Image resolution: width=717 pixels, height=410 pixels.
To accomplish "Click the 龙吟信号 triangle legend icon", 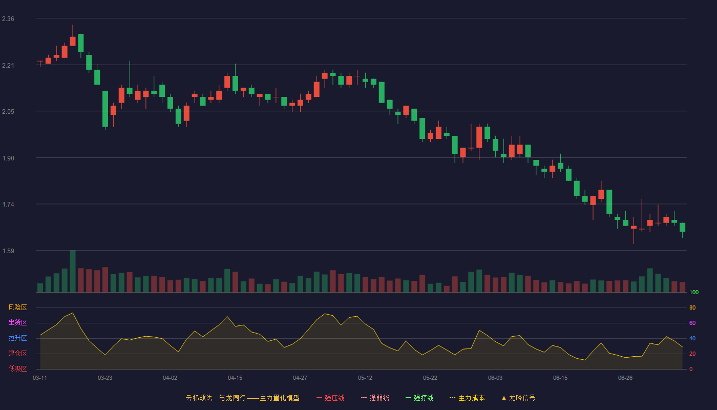I will [x=504, y=398].
